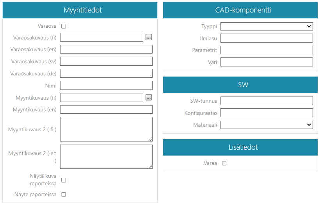Click the Lisätiedot section header
The height and width of the screenshot is (204, 320).
240,147
